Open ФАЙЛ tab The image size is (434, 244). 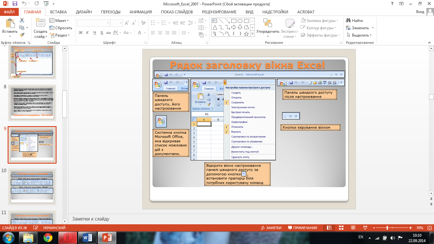tap(10, 12)
